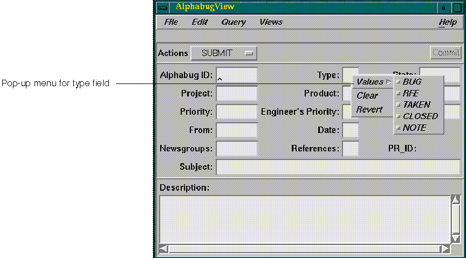Image resolution: width=466 pixels, height=258 pixels.
Task: Click the scroll down arrow in Description
Action: 456,238
